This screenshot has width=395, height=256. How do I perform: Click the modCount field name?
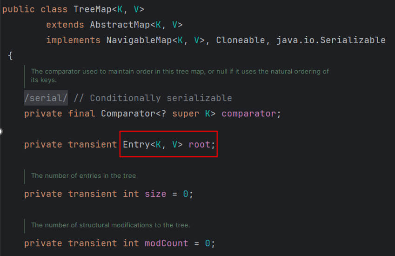[x=166, y=243]
